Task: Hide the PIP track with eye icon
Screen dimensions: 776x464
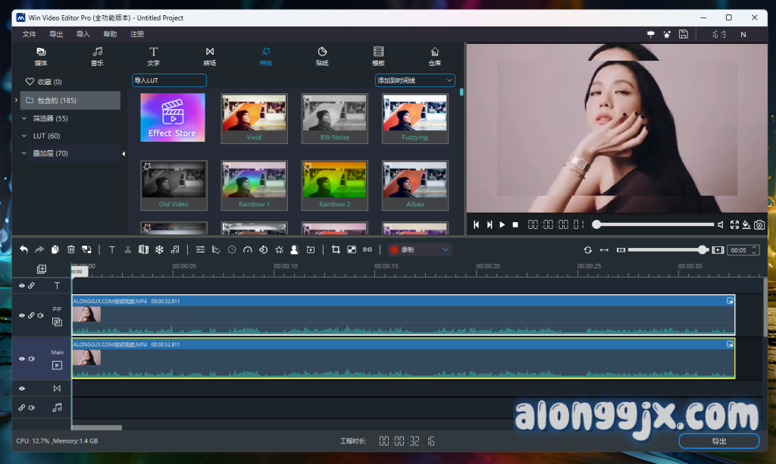Action: [x=22, y=315]
